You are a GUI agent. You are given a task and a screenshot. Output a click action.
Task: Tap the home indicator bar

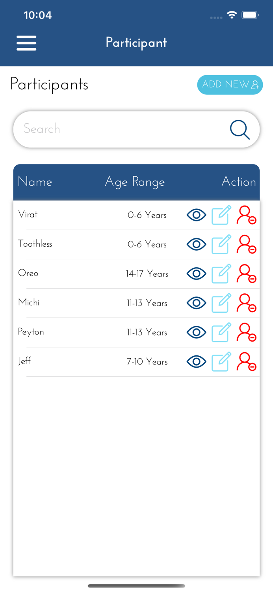[x=136, y=586]
